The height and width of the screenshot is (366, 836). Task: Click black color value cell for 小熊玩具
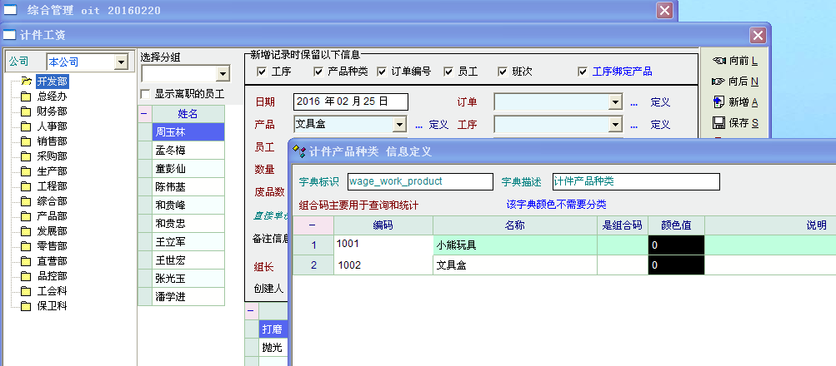tap(676, 245)
